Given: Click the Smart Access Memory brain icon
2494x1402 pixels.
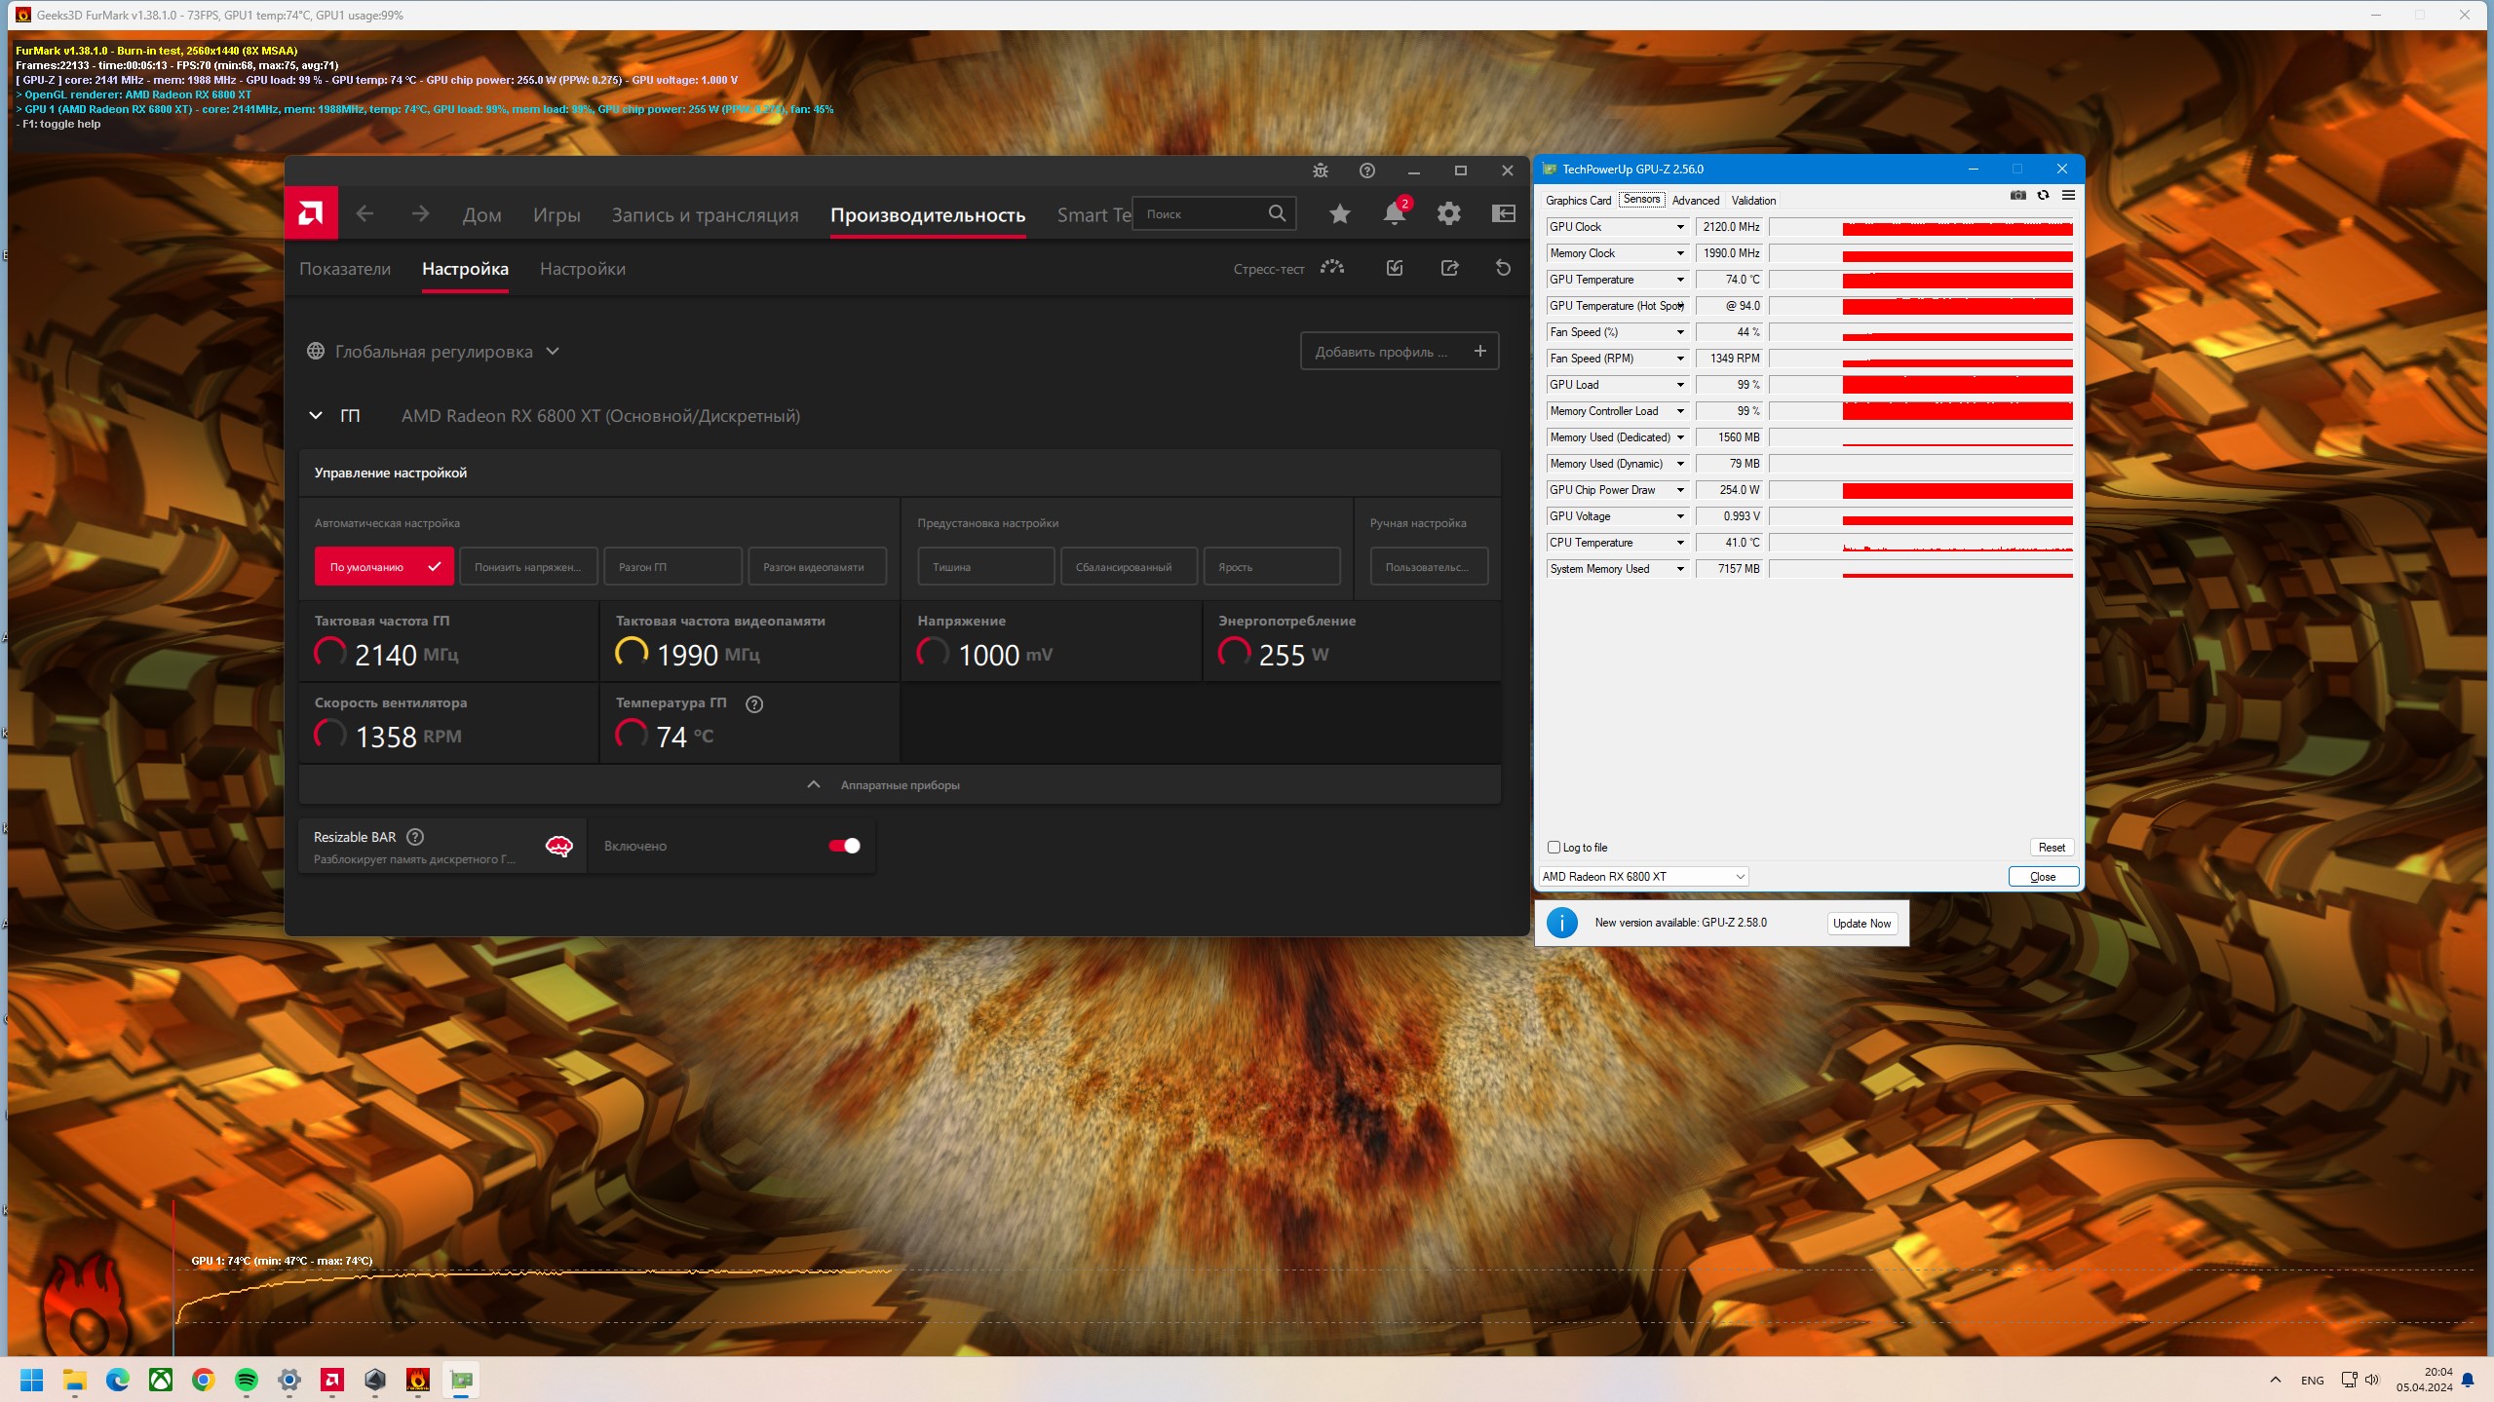Looking at the screenshot, I should (558, 846).
